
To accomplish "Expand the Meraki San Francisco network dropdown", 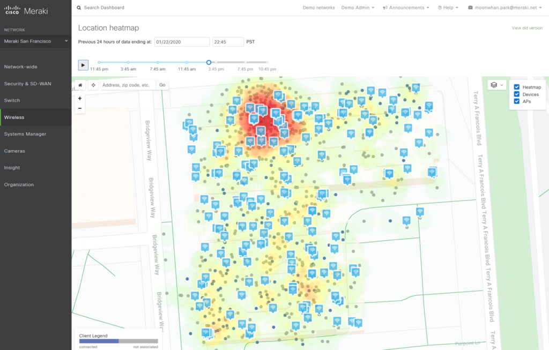I will pyautogui.click(x=35, y=41).
